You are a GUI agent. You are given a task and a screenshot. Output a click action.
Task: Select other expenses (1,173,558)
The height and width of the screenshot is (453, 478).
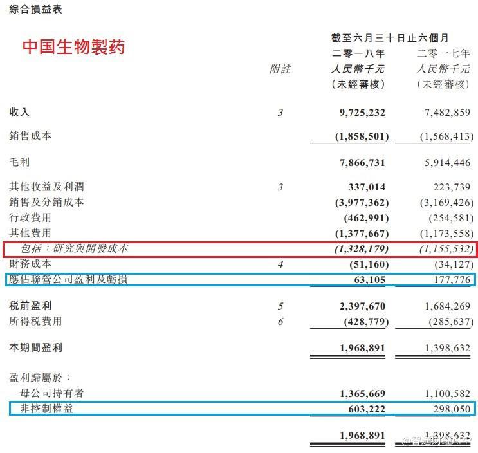coord(447,234)
